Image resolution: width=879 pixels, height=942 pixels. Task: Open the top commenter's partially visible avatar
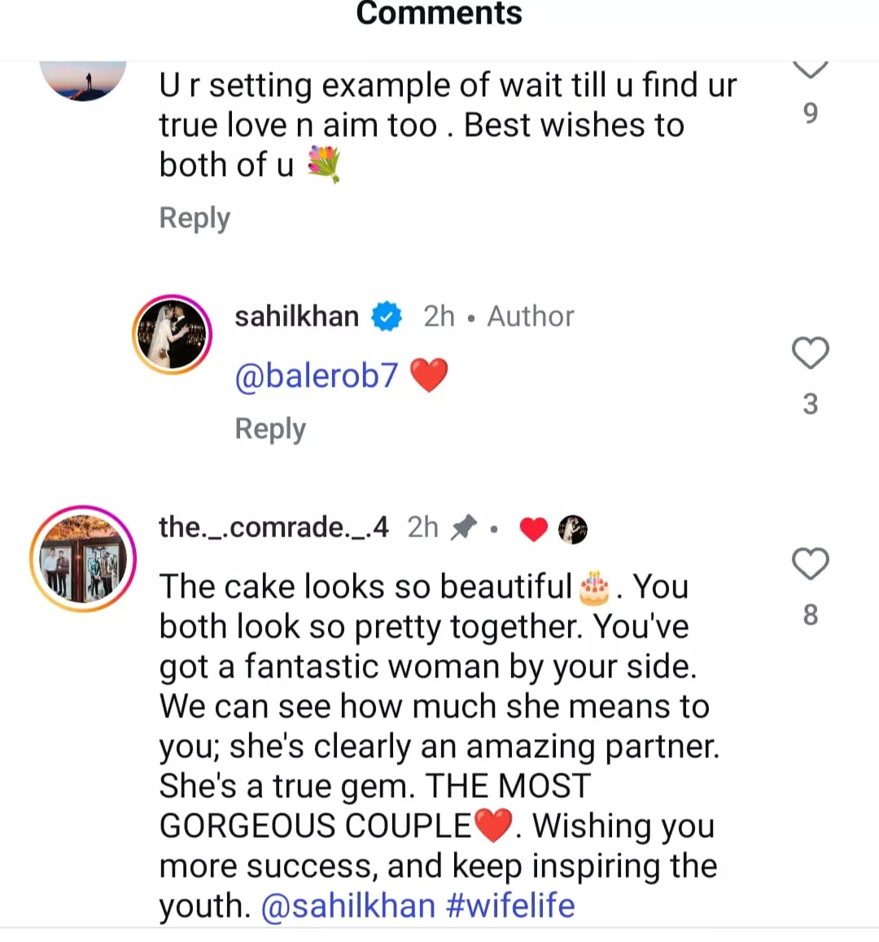[x=83, y=80]
